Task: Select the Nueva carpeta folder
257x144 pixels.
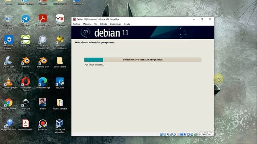Action: pyautogui.click(x=60, y=104)
